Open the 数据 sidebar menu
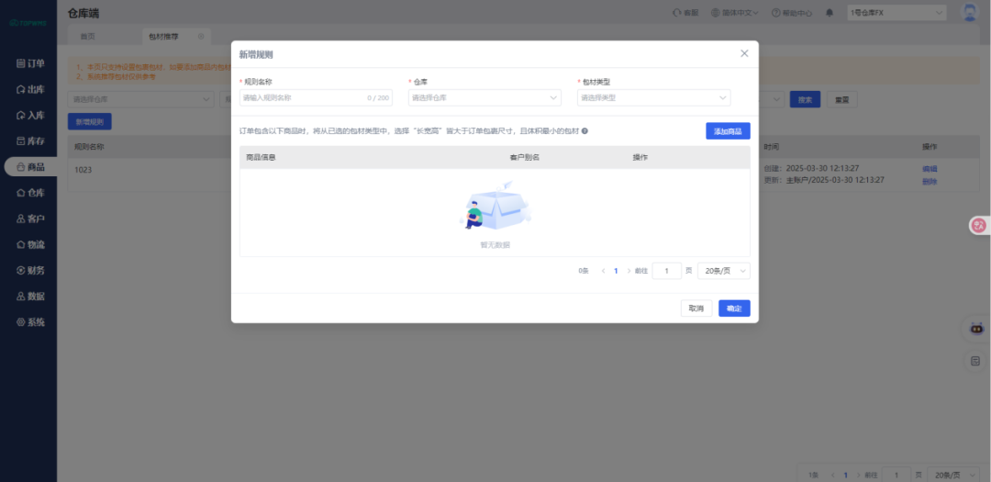Image resolution: width=991 pixels, height=482 pixels. [x=30, y=296]
